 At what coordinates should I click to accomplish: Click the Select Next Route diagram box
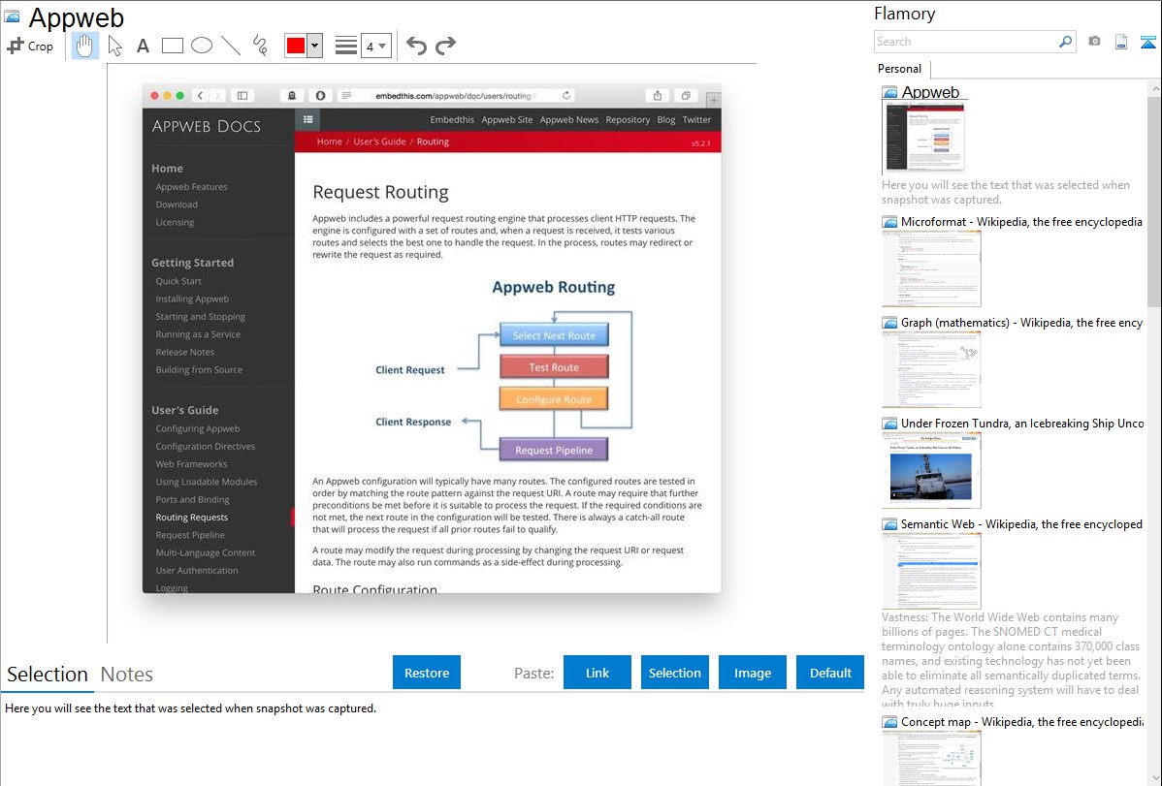pyautogui.click(x=554, y=335)
